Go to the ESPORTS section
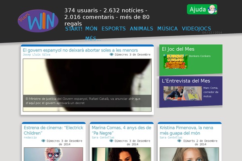 [x=114, y=29]
